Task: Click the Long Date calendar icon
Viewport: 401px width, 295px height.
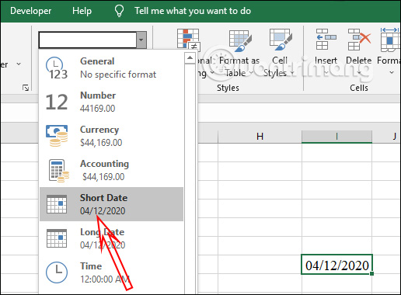Action: point(57,238)
